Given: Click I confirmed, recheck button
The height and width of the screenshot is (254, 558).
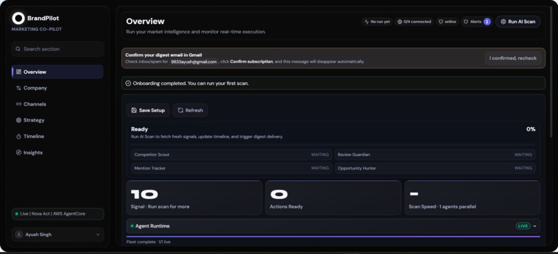Looking at the screenshot, I should pyautogui.click(x=513, y=58).
